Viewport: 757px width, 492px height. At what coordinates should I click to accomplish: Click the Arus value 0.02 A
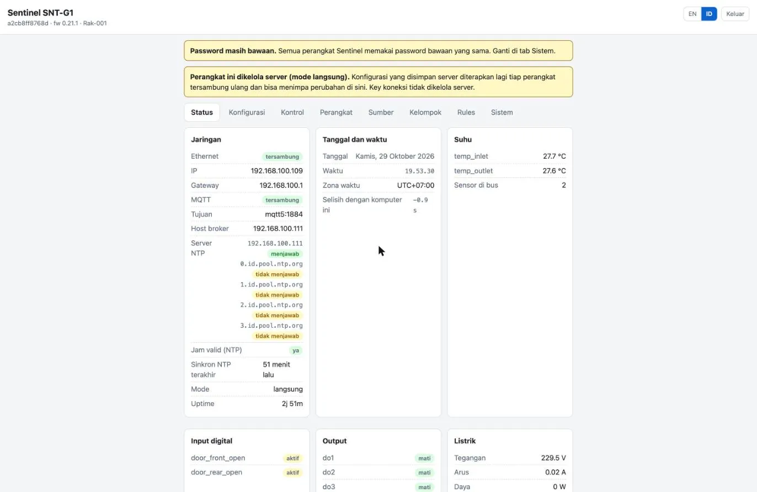point(556,472)
